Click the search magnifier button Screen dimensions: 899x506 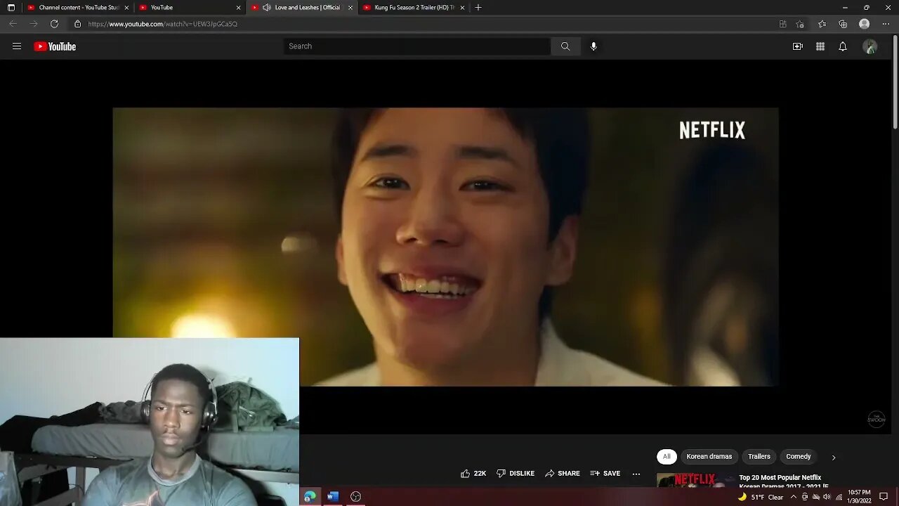565,46
